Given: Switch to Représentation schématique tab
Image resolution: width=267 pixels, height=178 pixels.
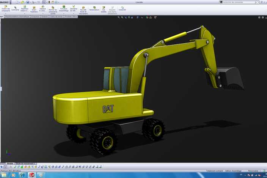Looking at the screenshot, I should pos(17,17).
